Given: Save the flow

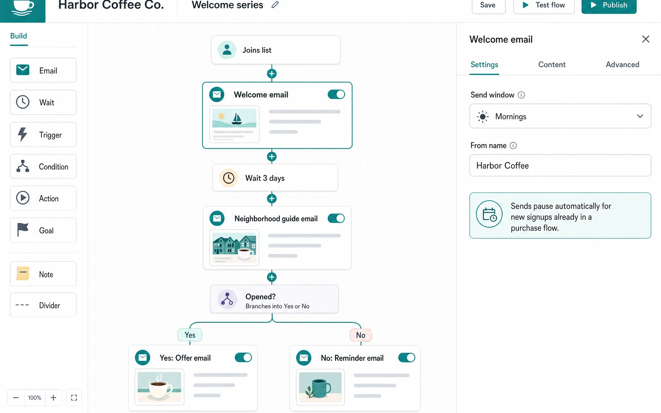Looking at the screenshot, I should 488,6.
